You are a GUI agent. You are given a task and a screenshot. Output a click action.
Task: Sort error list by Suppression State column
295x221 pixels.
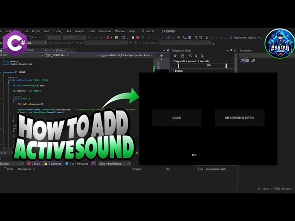point(216,169)
